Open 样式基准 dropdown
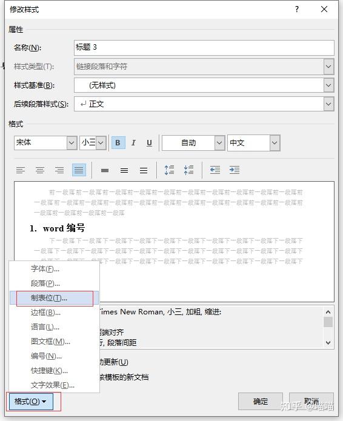Screen dimensions: 343x421 pyautogui.click(x=328, y=85)
